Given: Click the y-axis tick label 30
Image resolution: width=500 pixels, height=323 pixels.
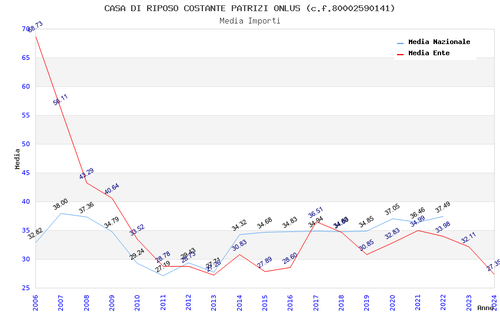Looking at the screenshot, I should (x=26, y=259).
